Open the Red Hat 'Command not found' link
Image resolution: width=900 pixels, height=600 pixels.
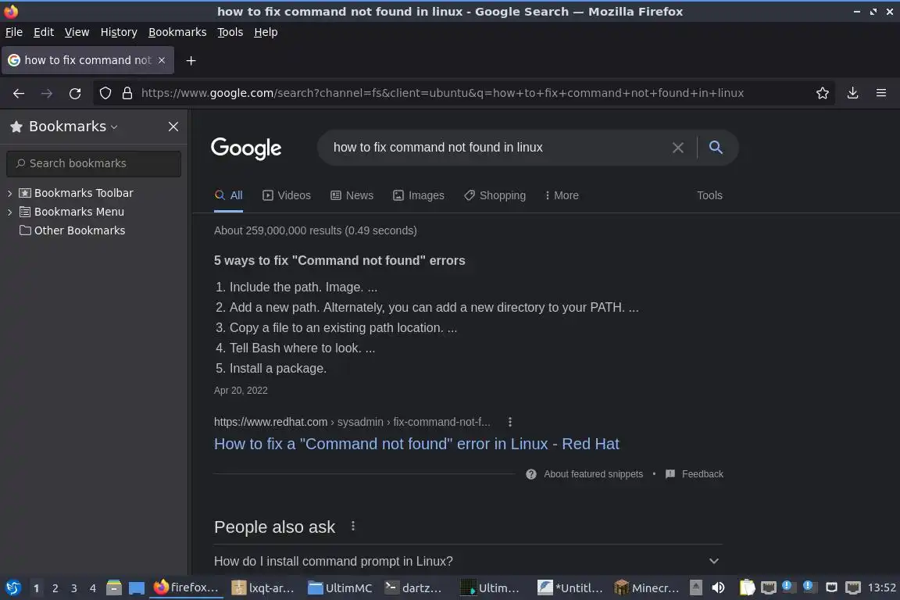tap(416, 444)
